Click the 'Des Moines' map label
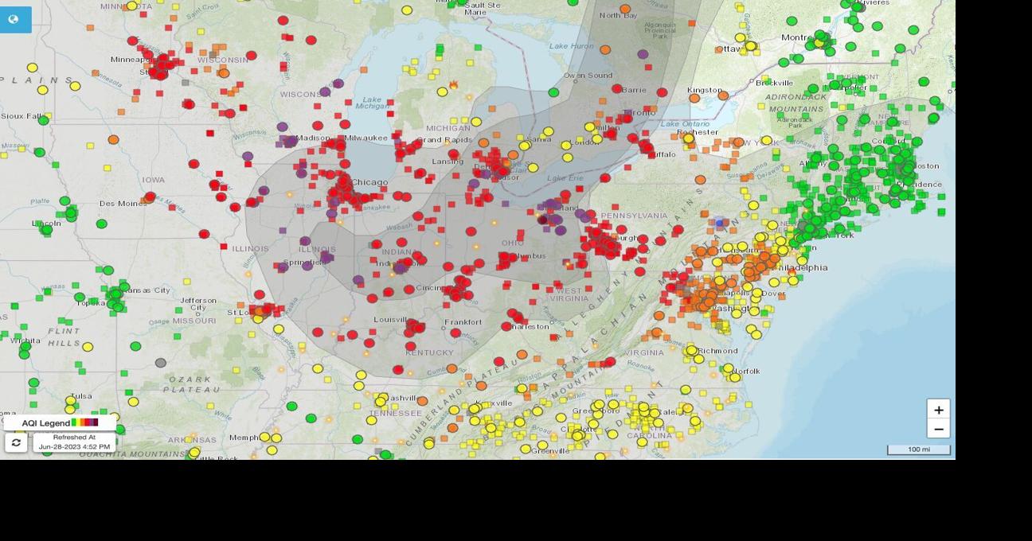 [x=123, y=204]
